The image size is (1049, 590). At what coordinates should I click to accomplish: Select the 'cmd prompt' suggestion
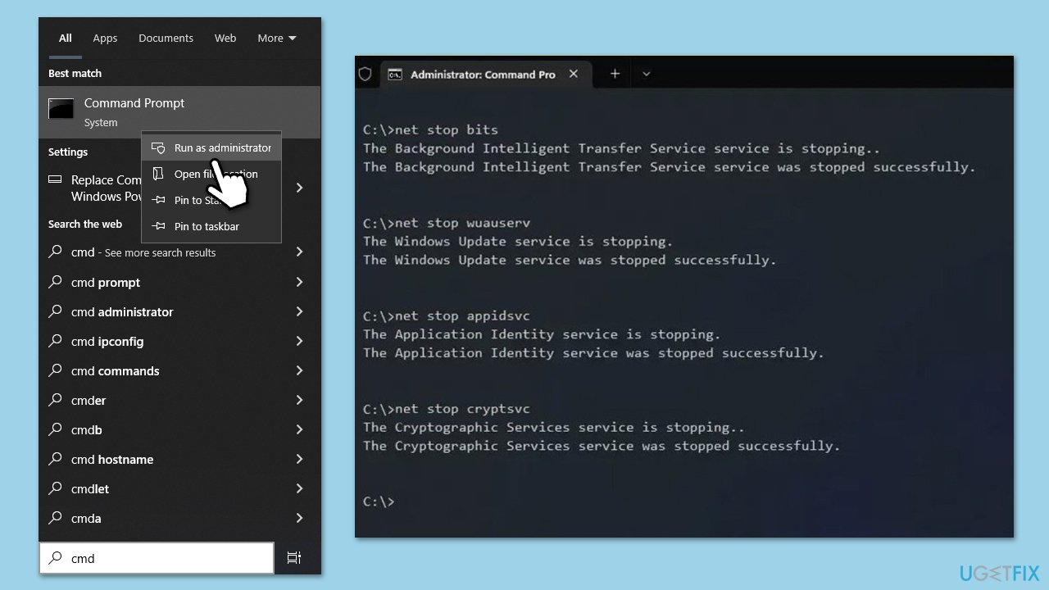160,282
